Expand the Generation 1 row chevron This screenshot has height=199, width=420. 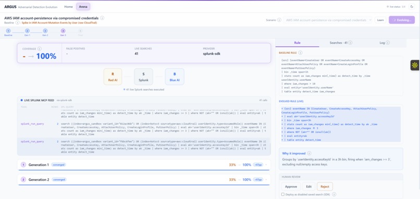click(266, 165)
